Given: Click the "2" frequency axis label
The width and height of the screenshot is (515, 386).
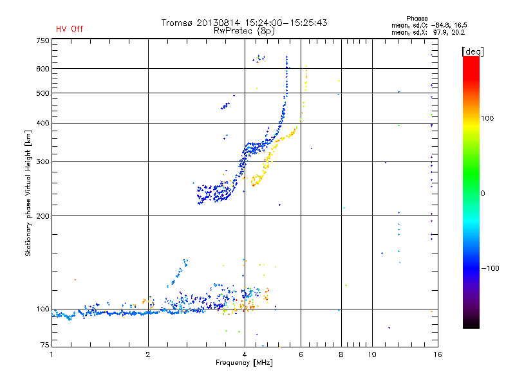Looking at the screenshot, I should pyautogui.click(x=148, y=354).
